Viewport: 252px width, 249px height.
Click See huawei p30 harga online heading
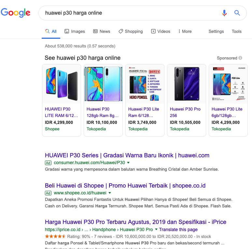[x=82, y=58]
